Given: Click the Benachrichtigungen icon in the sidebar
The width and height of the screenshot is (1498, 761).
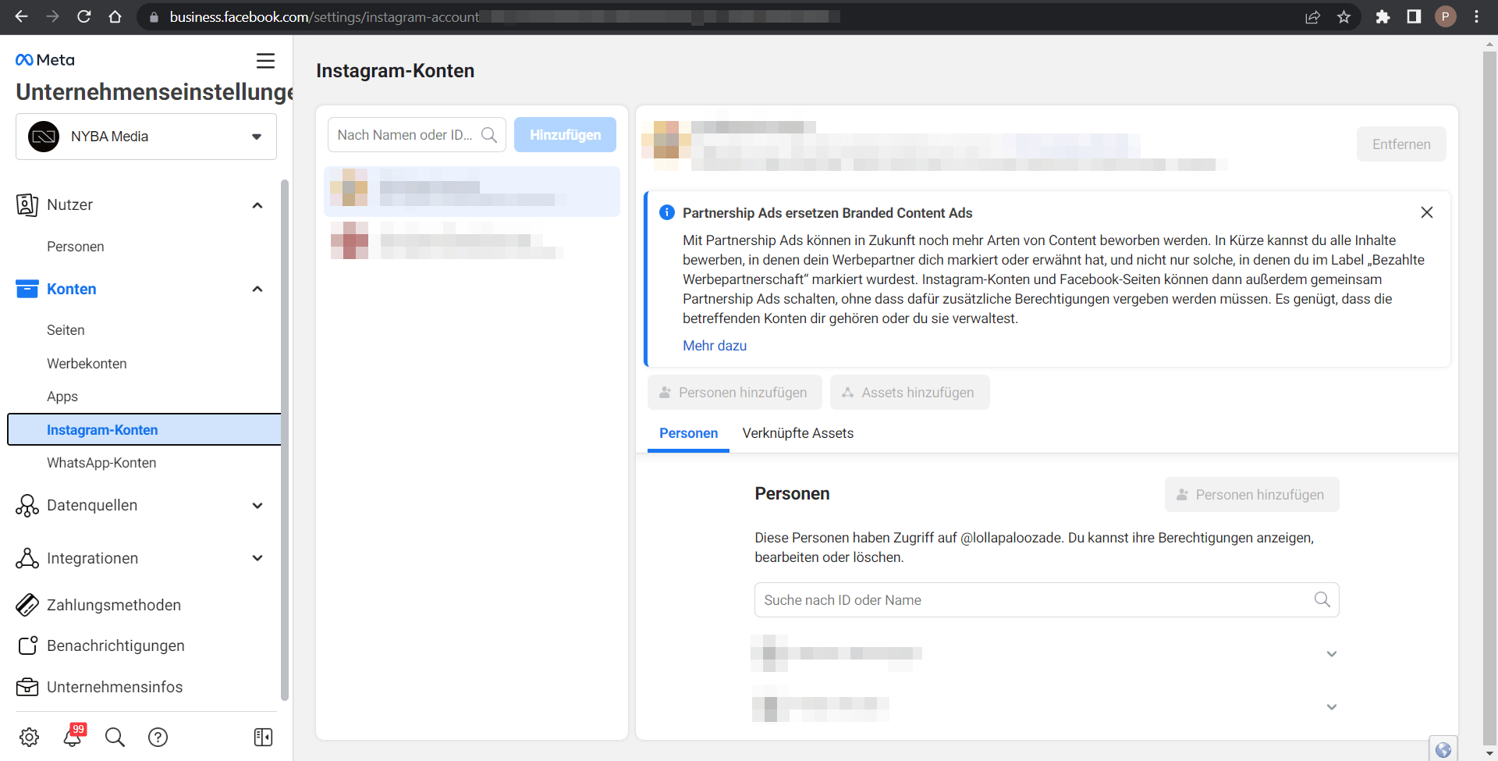Looking at the screenshot, I should coord(27,645).
